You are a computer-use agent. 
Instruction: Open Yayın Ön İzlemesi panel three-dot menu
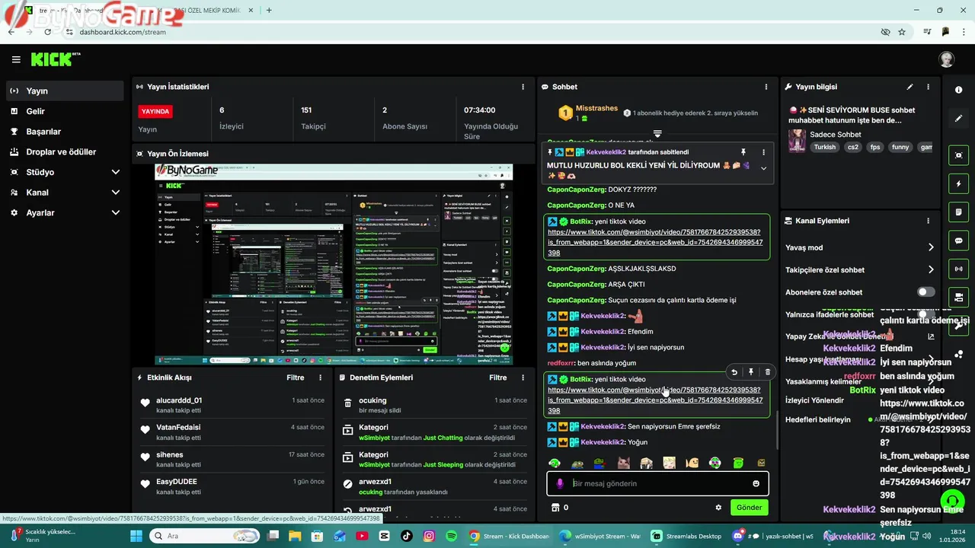[x=523, y=154]
